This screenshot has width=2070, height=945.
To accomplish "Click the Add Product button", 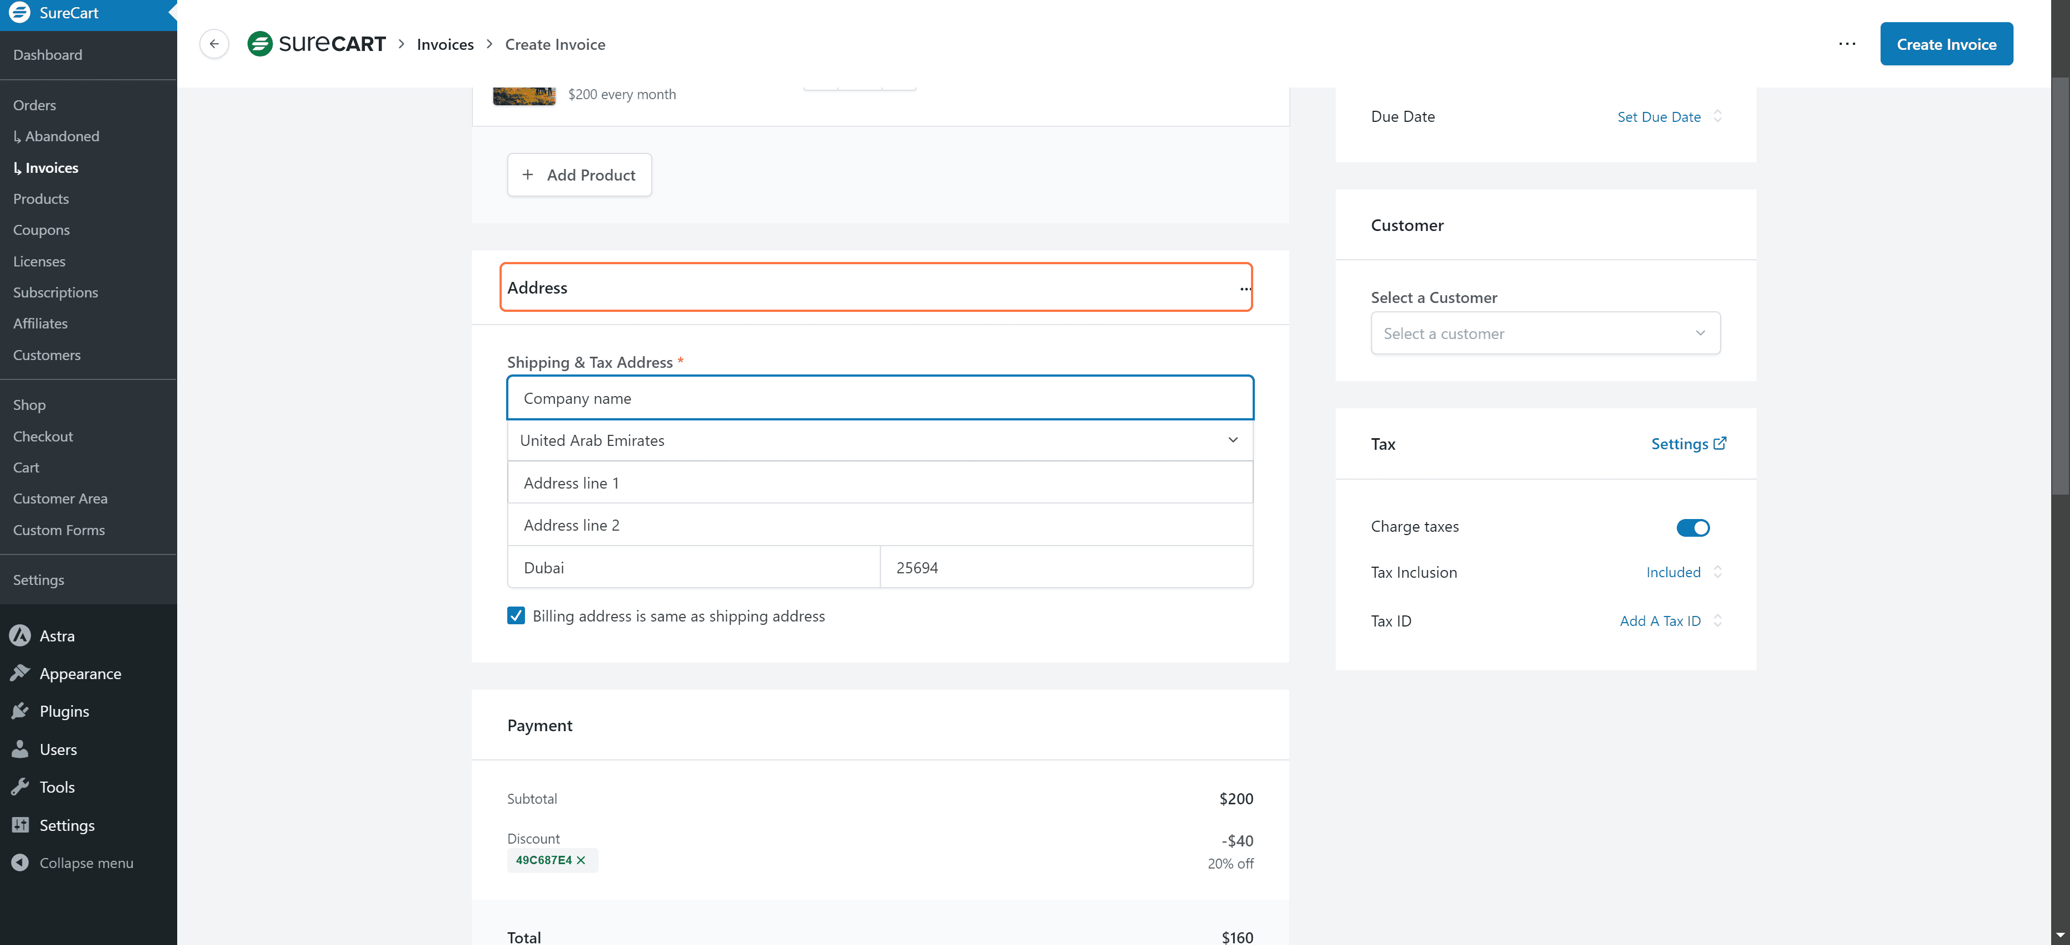I will pyautogui.click(x=579, y=175).
